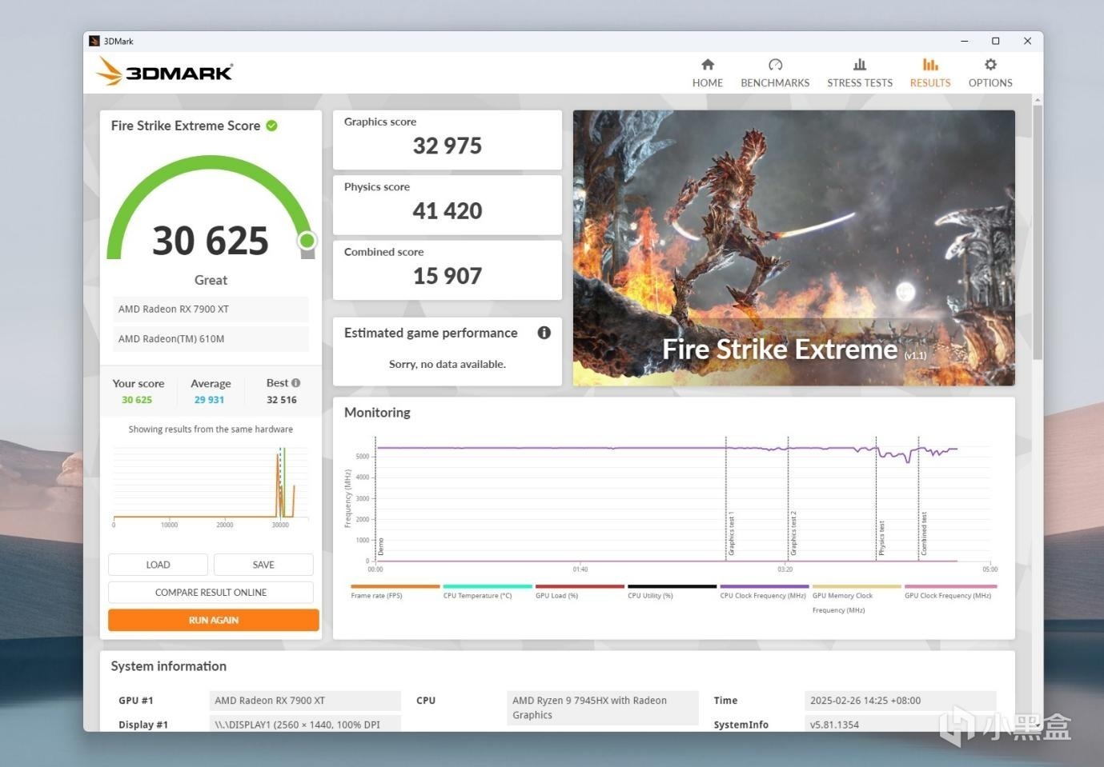Toggle the CPU Clock Frequency legend swatch
This screenshot has height=767, width=1104.
point(764,586)
